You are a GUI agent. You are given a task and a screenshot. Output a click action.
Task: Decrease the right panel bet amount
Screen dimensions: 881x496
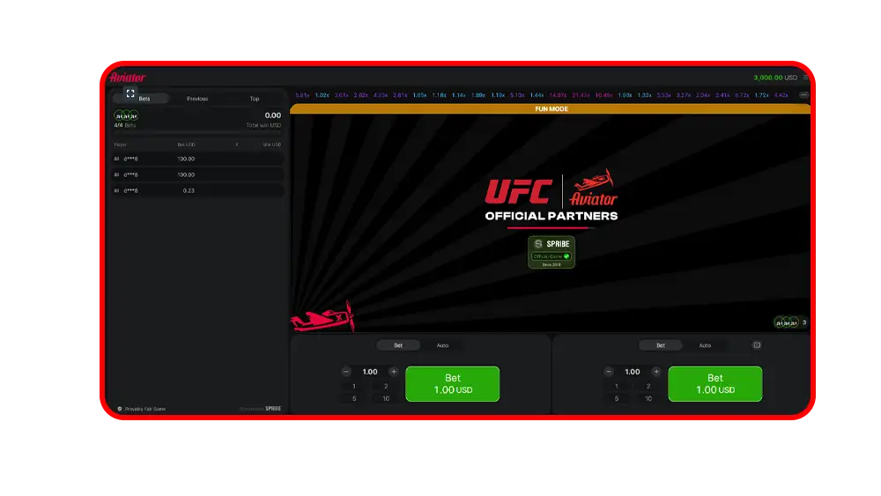(x=609, y=372)
